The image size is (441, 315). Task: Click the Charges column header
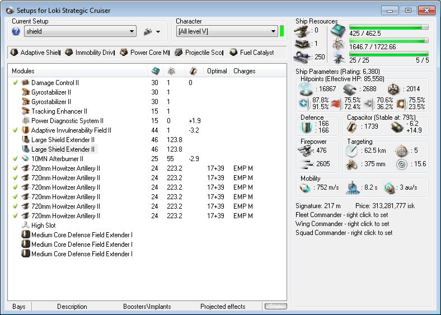pyautogui.click(x=257, y=71)
